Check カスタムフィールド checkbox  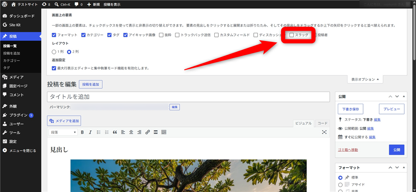click(216, 35)
